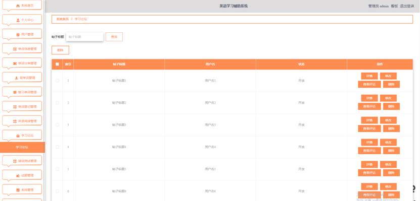Click the grid icon beside 单词笔记管理
420x201 pixels.
tap(15, 106)
